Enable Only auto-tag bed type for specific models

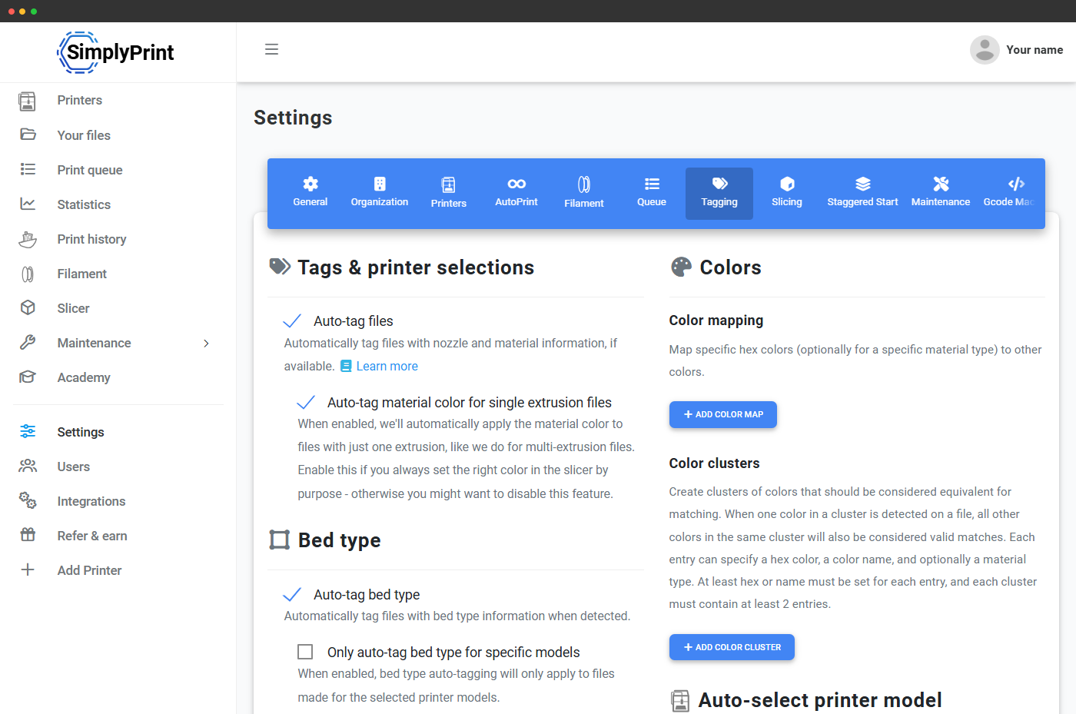click(305, 652)
